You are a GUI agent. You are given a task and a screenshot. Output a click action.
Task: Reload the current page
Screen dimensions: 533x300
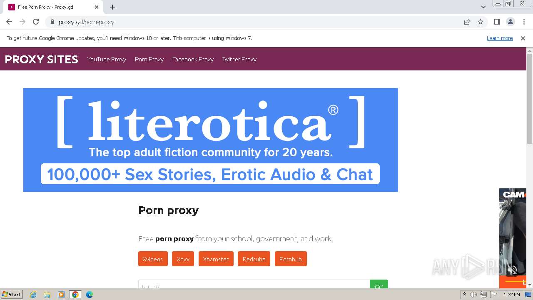(x=36, y=22)
